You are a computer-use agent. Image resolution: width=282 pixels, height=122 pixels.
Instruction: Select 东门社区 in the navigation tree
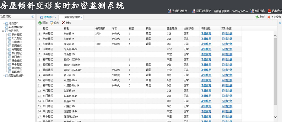pos(17,53)
